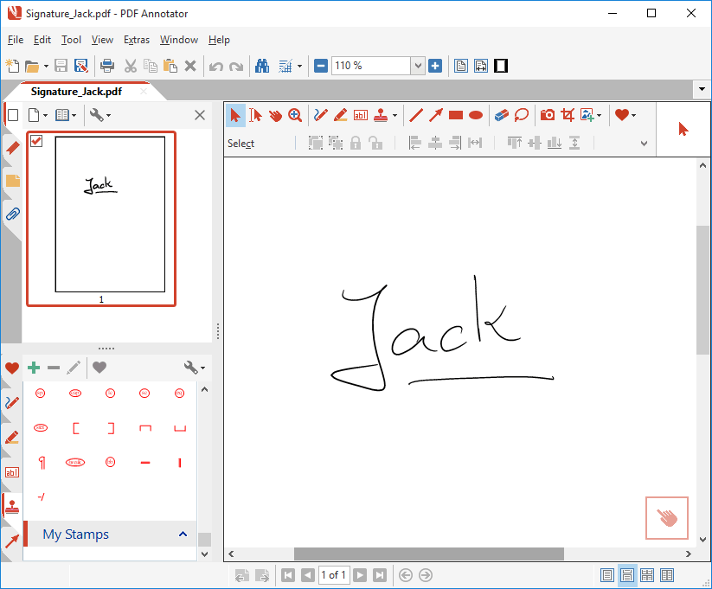Activate the Eraser tool

click(x=500, y=114)
